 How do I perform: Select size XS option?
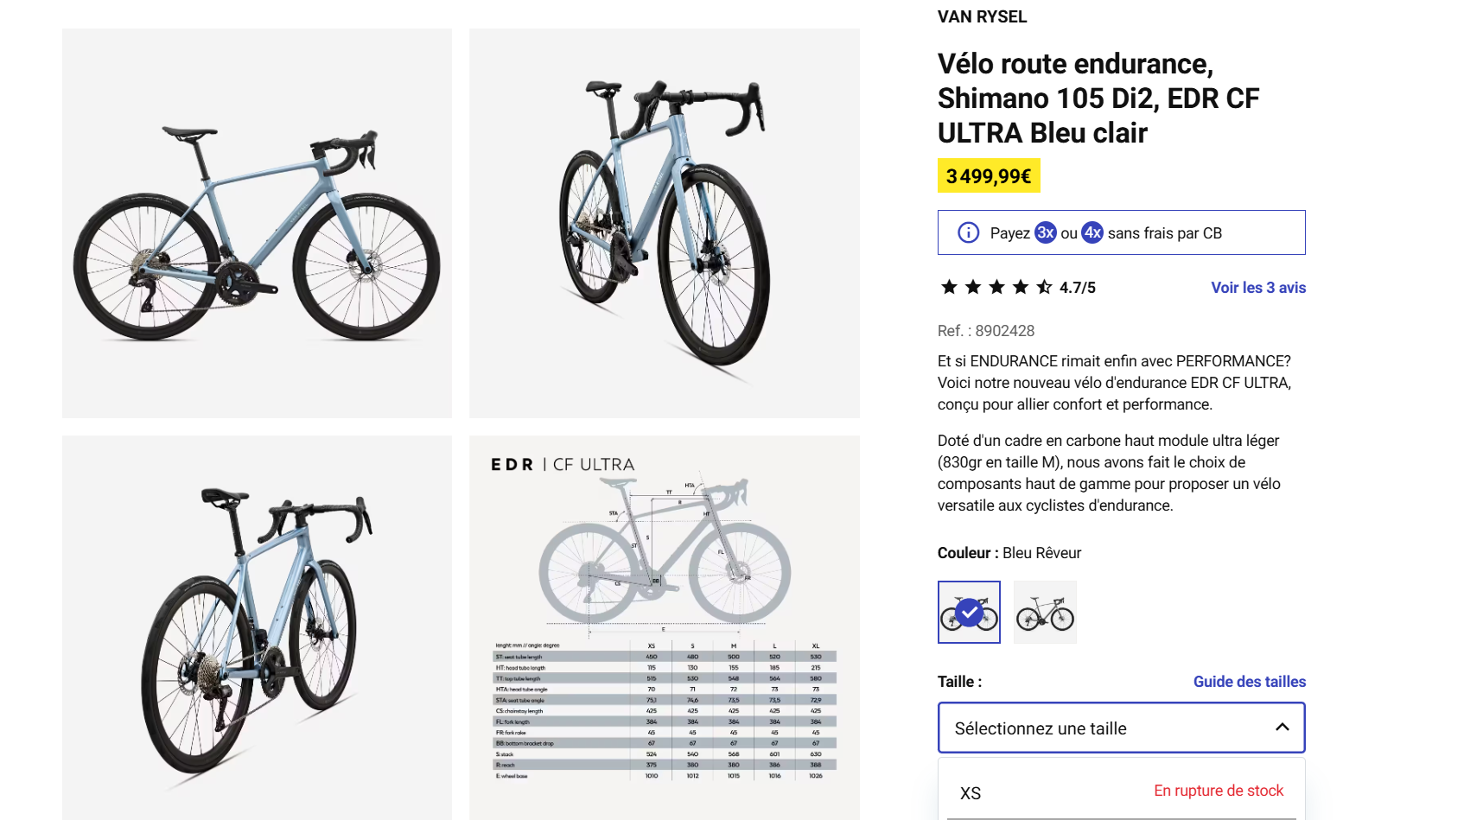971,793
